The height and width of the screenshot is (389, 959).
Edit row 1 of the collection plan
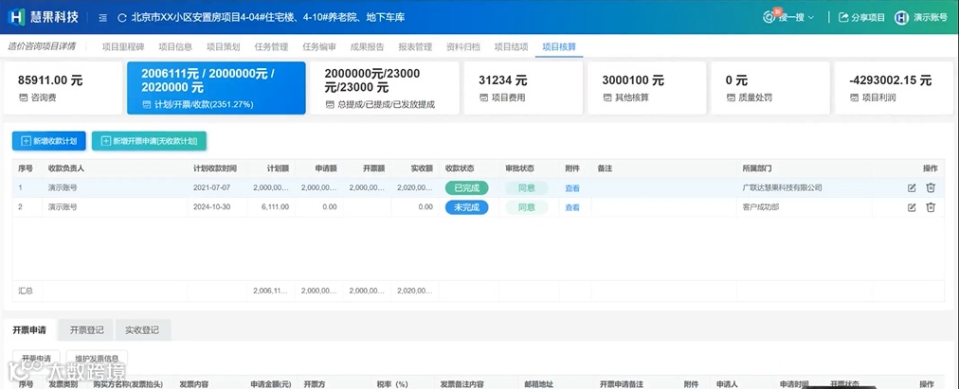click(x=912, y=188)
